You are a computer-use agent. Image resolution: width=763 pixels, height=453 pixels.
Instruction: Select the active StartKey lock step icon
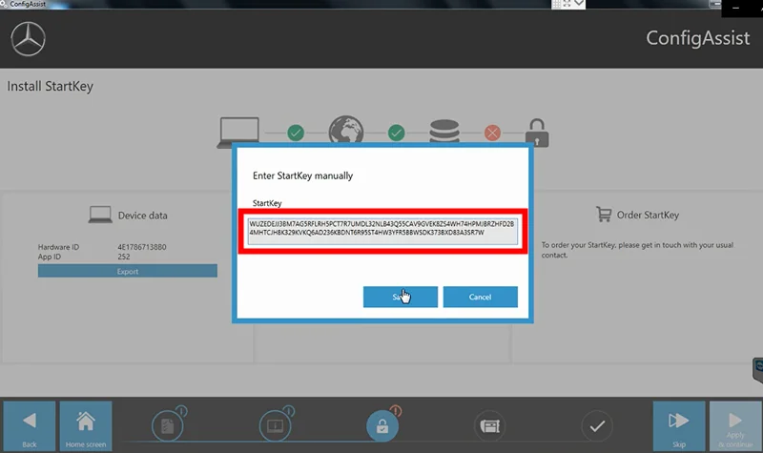coord(382,426)
